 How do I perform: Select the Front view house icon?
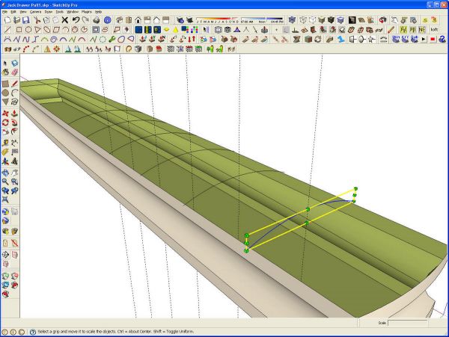coord(138,20)
